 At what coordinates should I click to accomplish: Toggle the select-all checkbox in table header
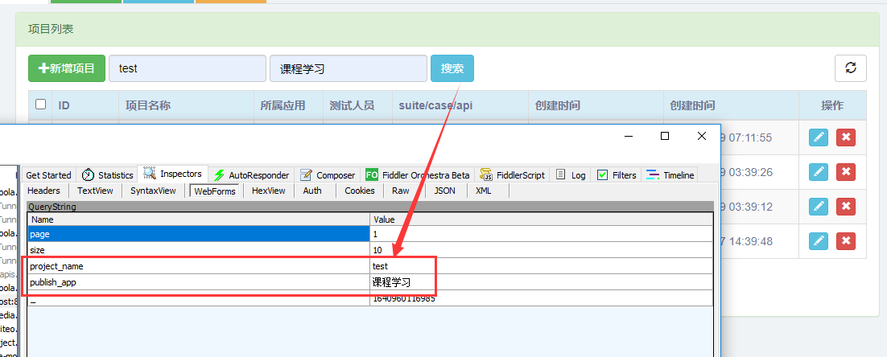pyautogui.click(x=41, y=104)
